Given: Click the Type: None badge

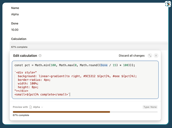Looking at the screenshot, I should pyautogui.click(x=150, y=107).
